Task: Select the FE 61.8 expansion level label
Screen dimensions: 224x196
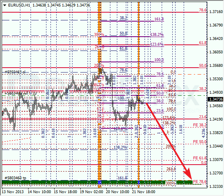Action: [200, 158]
